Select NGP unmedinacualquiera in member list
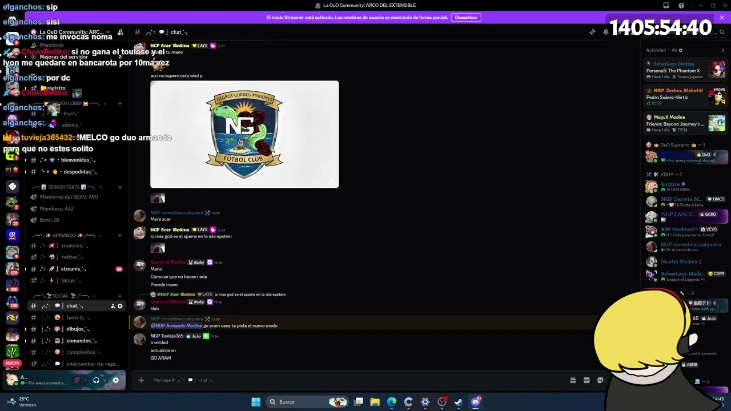 pos(685,247)
